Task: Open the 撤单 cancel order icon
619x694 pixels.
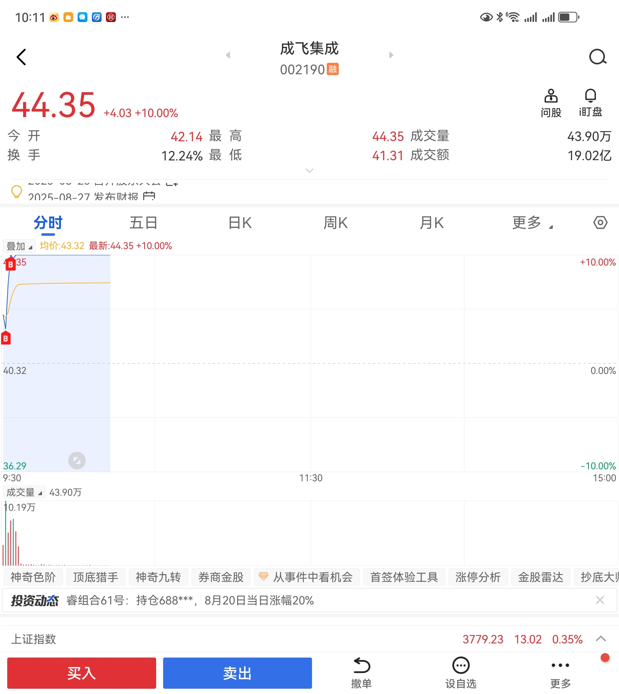Action: click(362, 673)
